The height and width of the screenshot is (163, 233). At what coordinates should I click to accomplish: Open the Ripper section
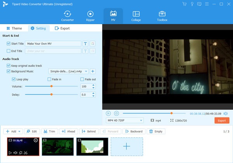coord(90,16)
